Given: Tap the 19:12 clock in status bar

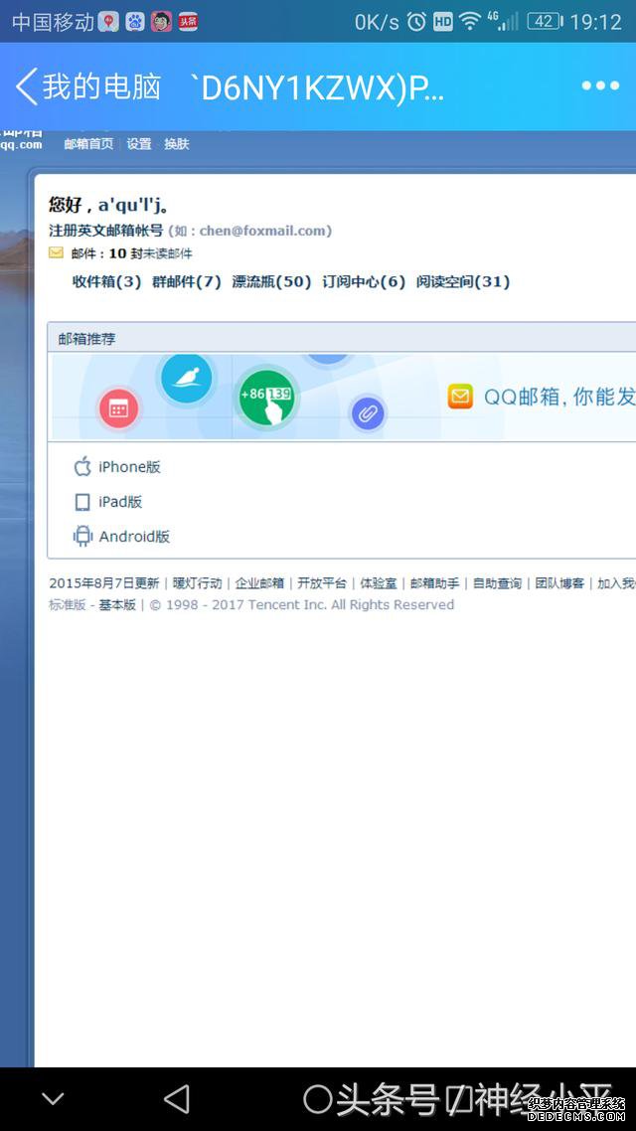Looking at the screenshot, I should 595,22.
